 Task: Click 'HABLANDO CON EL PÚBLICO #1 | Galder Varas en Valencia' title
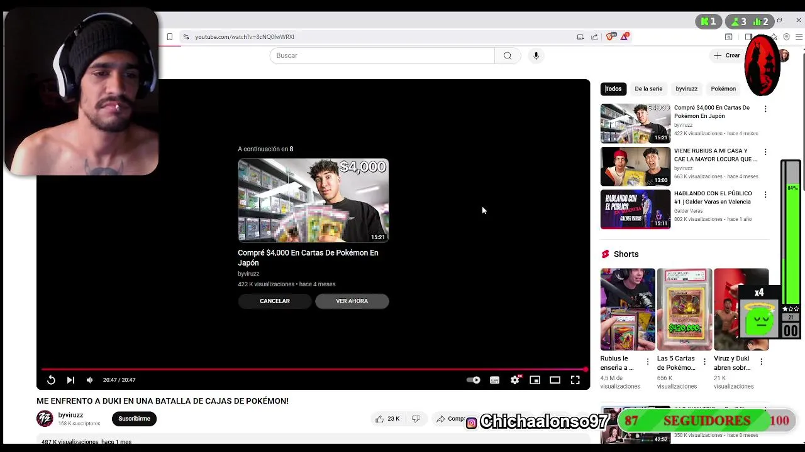point(713,198)
